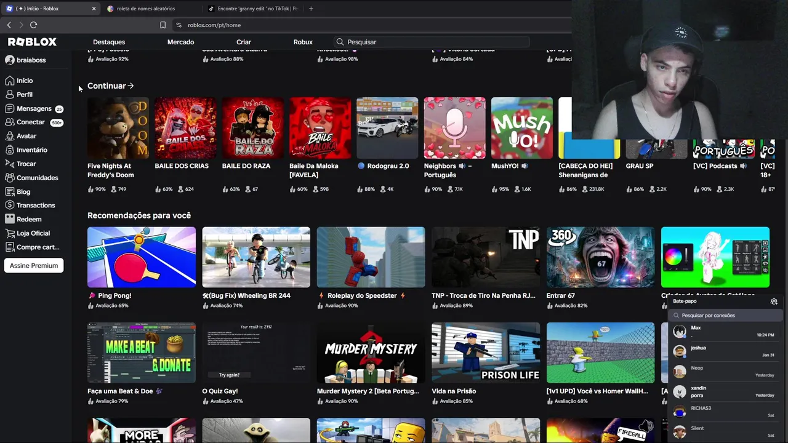Open the Transactions sidebar icon

9,205
